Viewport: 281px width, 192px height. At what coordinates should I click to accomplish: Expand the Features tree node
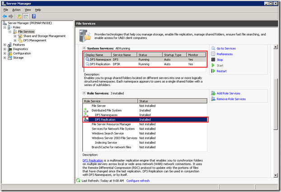coord(5,45)
